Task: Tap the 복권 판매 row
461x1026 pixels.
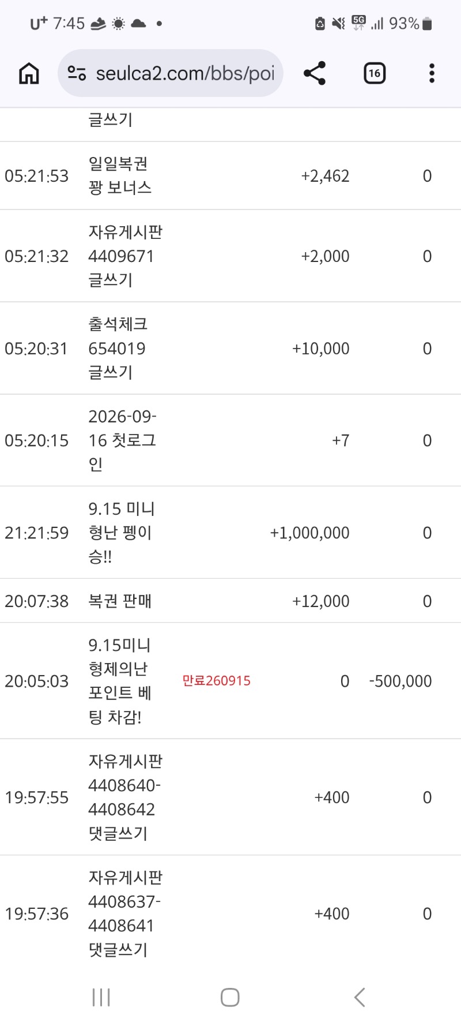Action: point(231,601)
